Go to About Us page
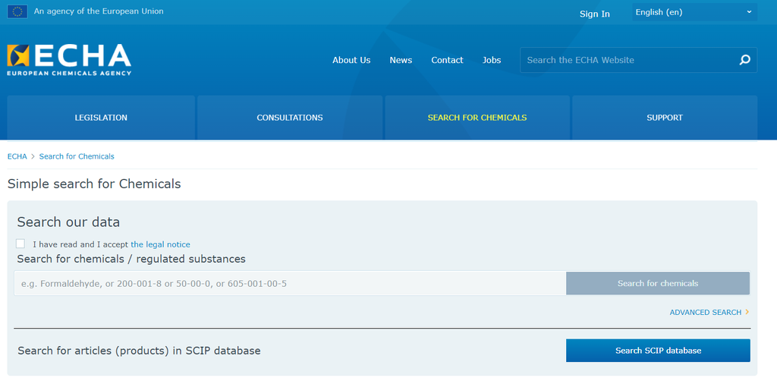This screenshot has width=777, height=381. click(x=351, y=60)
